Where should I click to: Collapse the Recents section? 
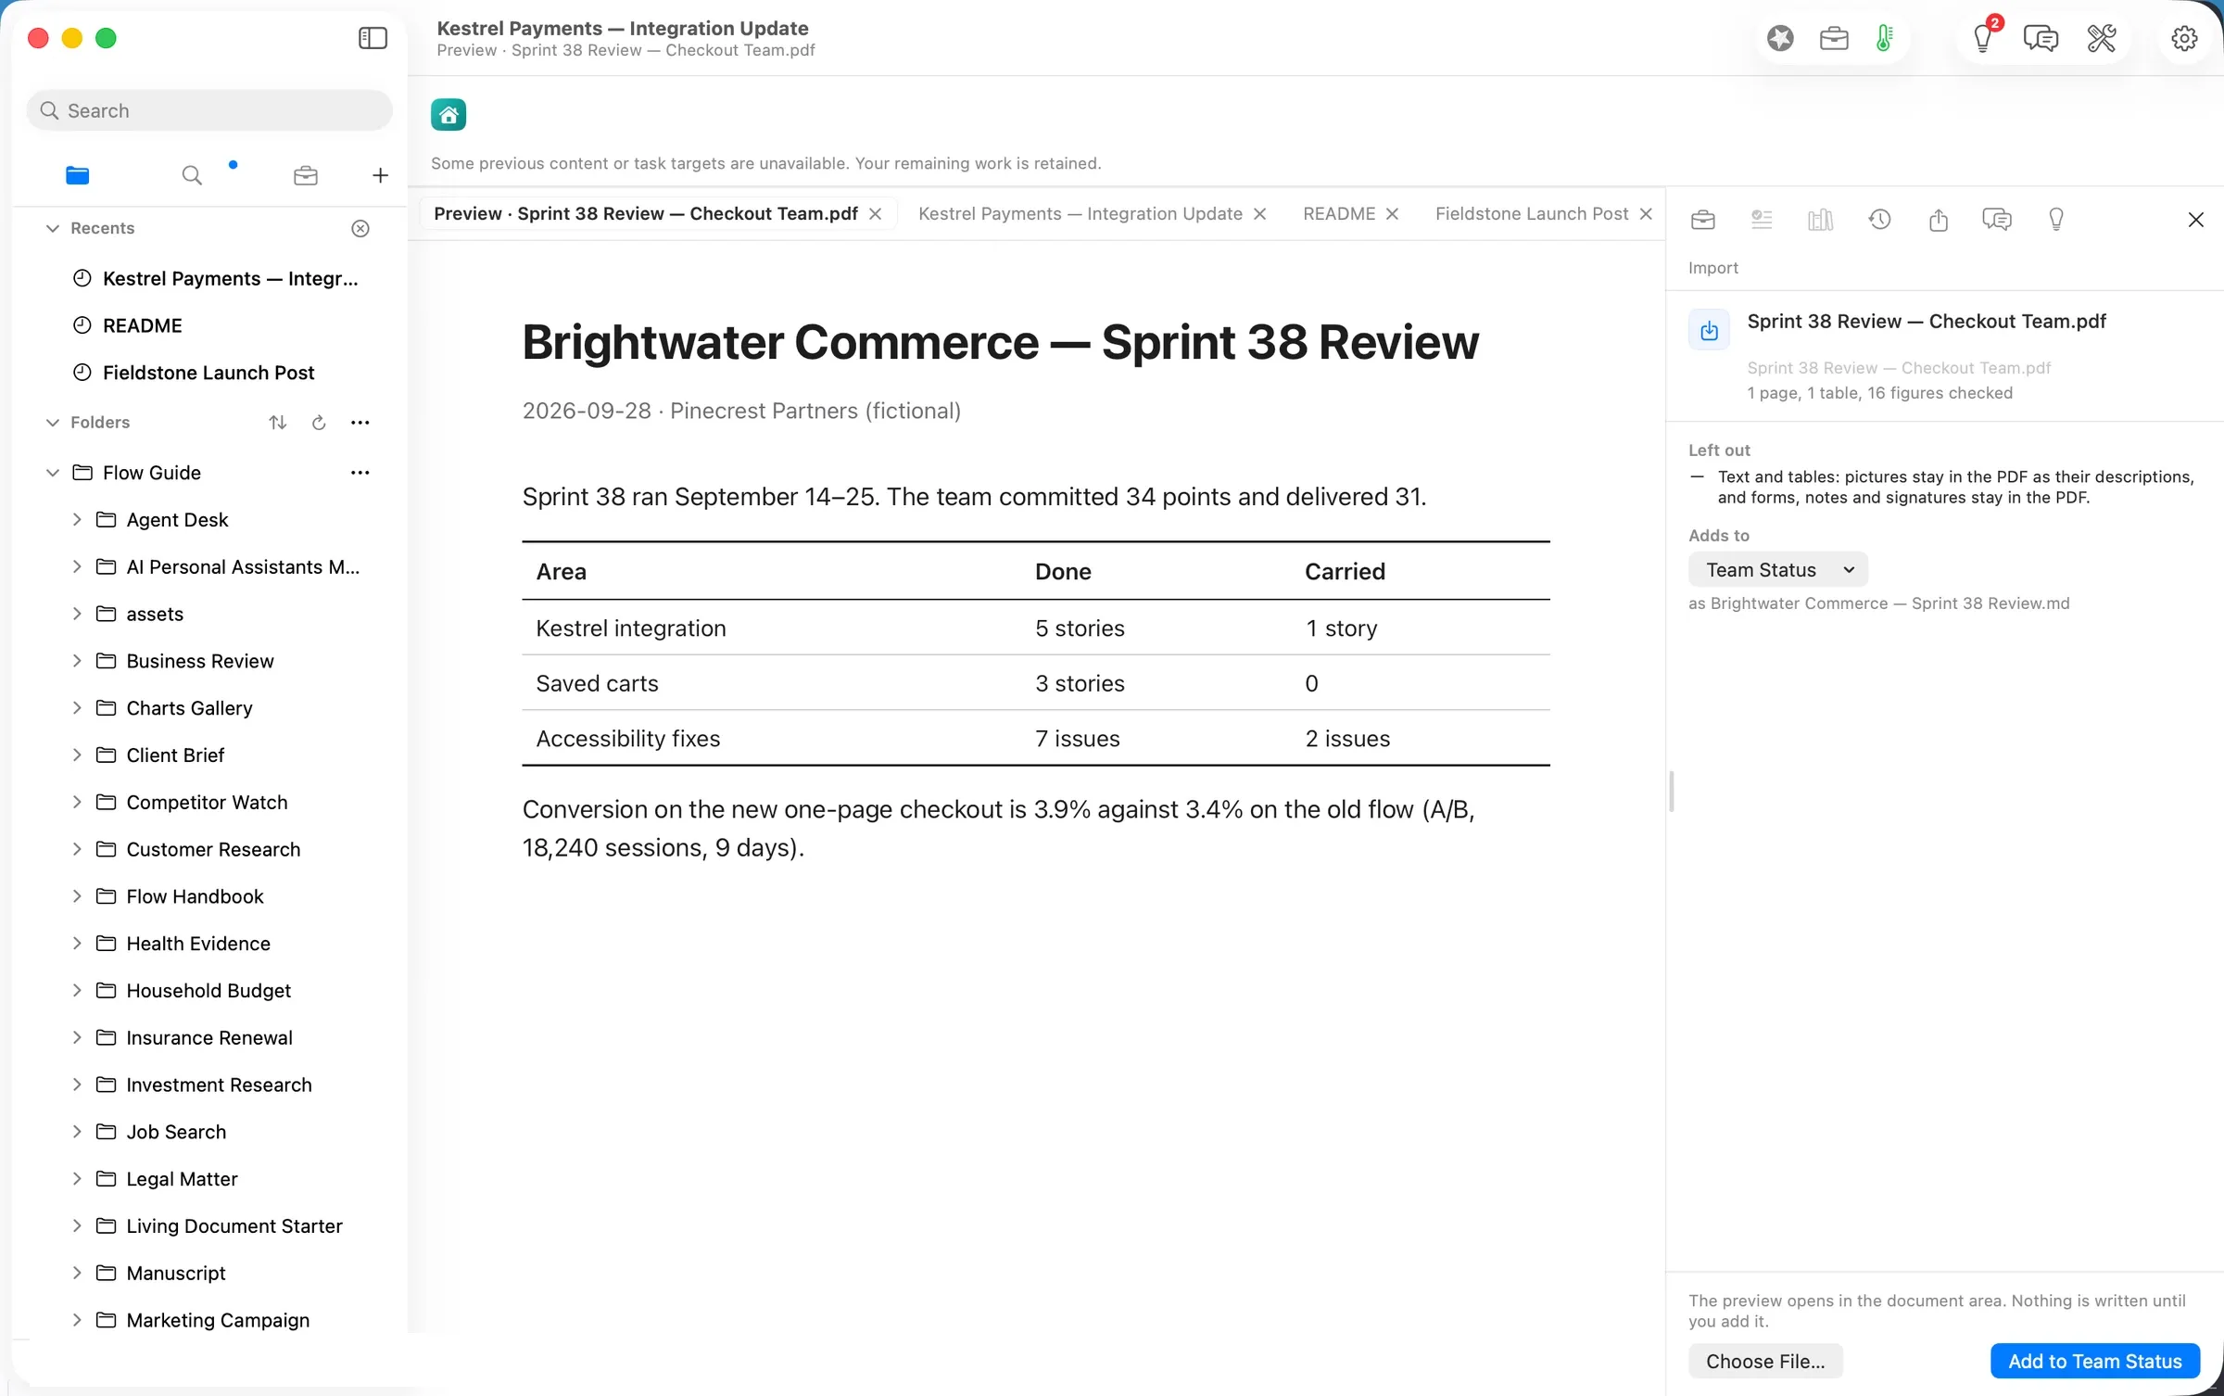(53, 228)
